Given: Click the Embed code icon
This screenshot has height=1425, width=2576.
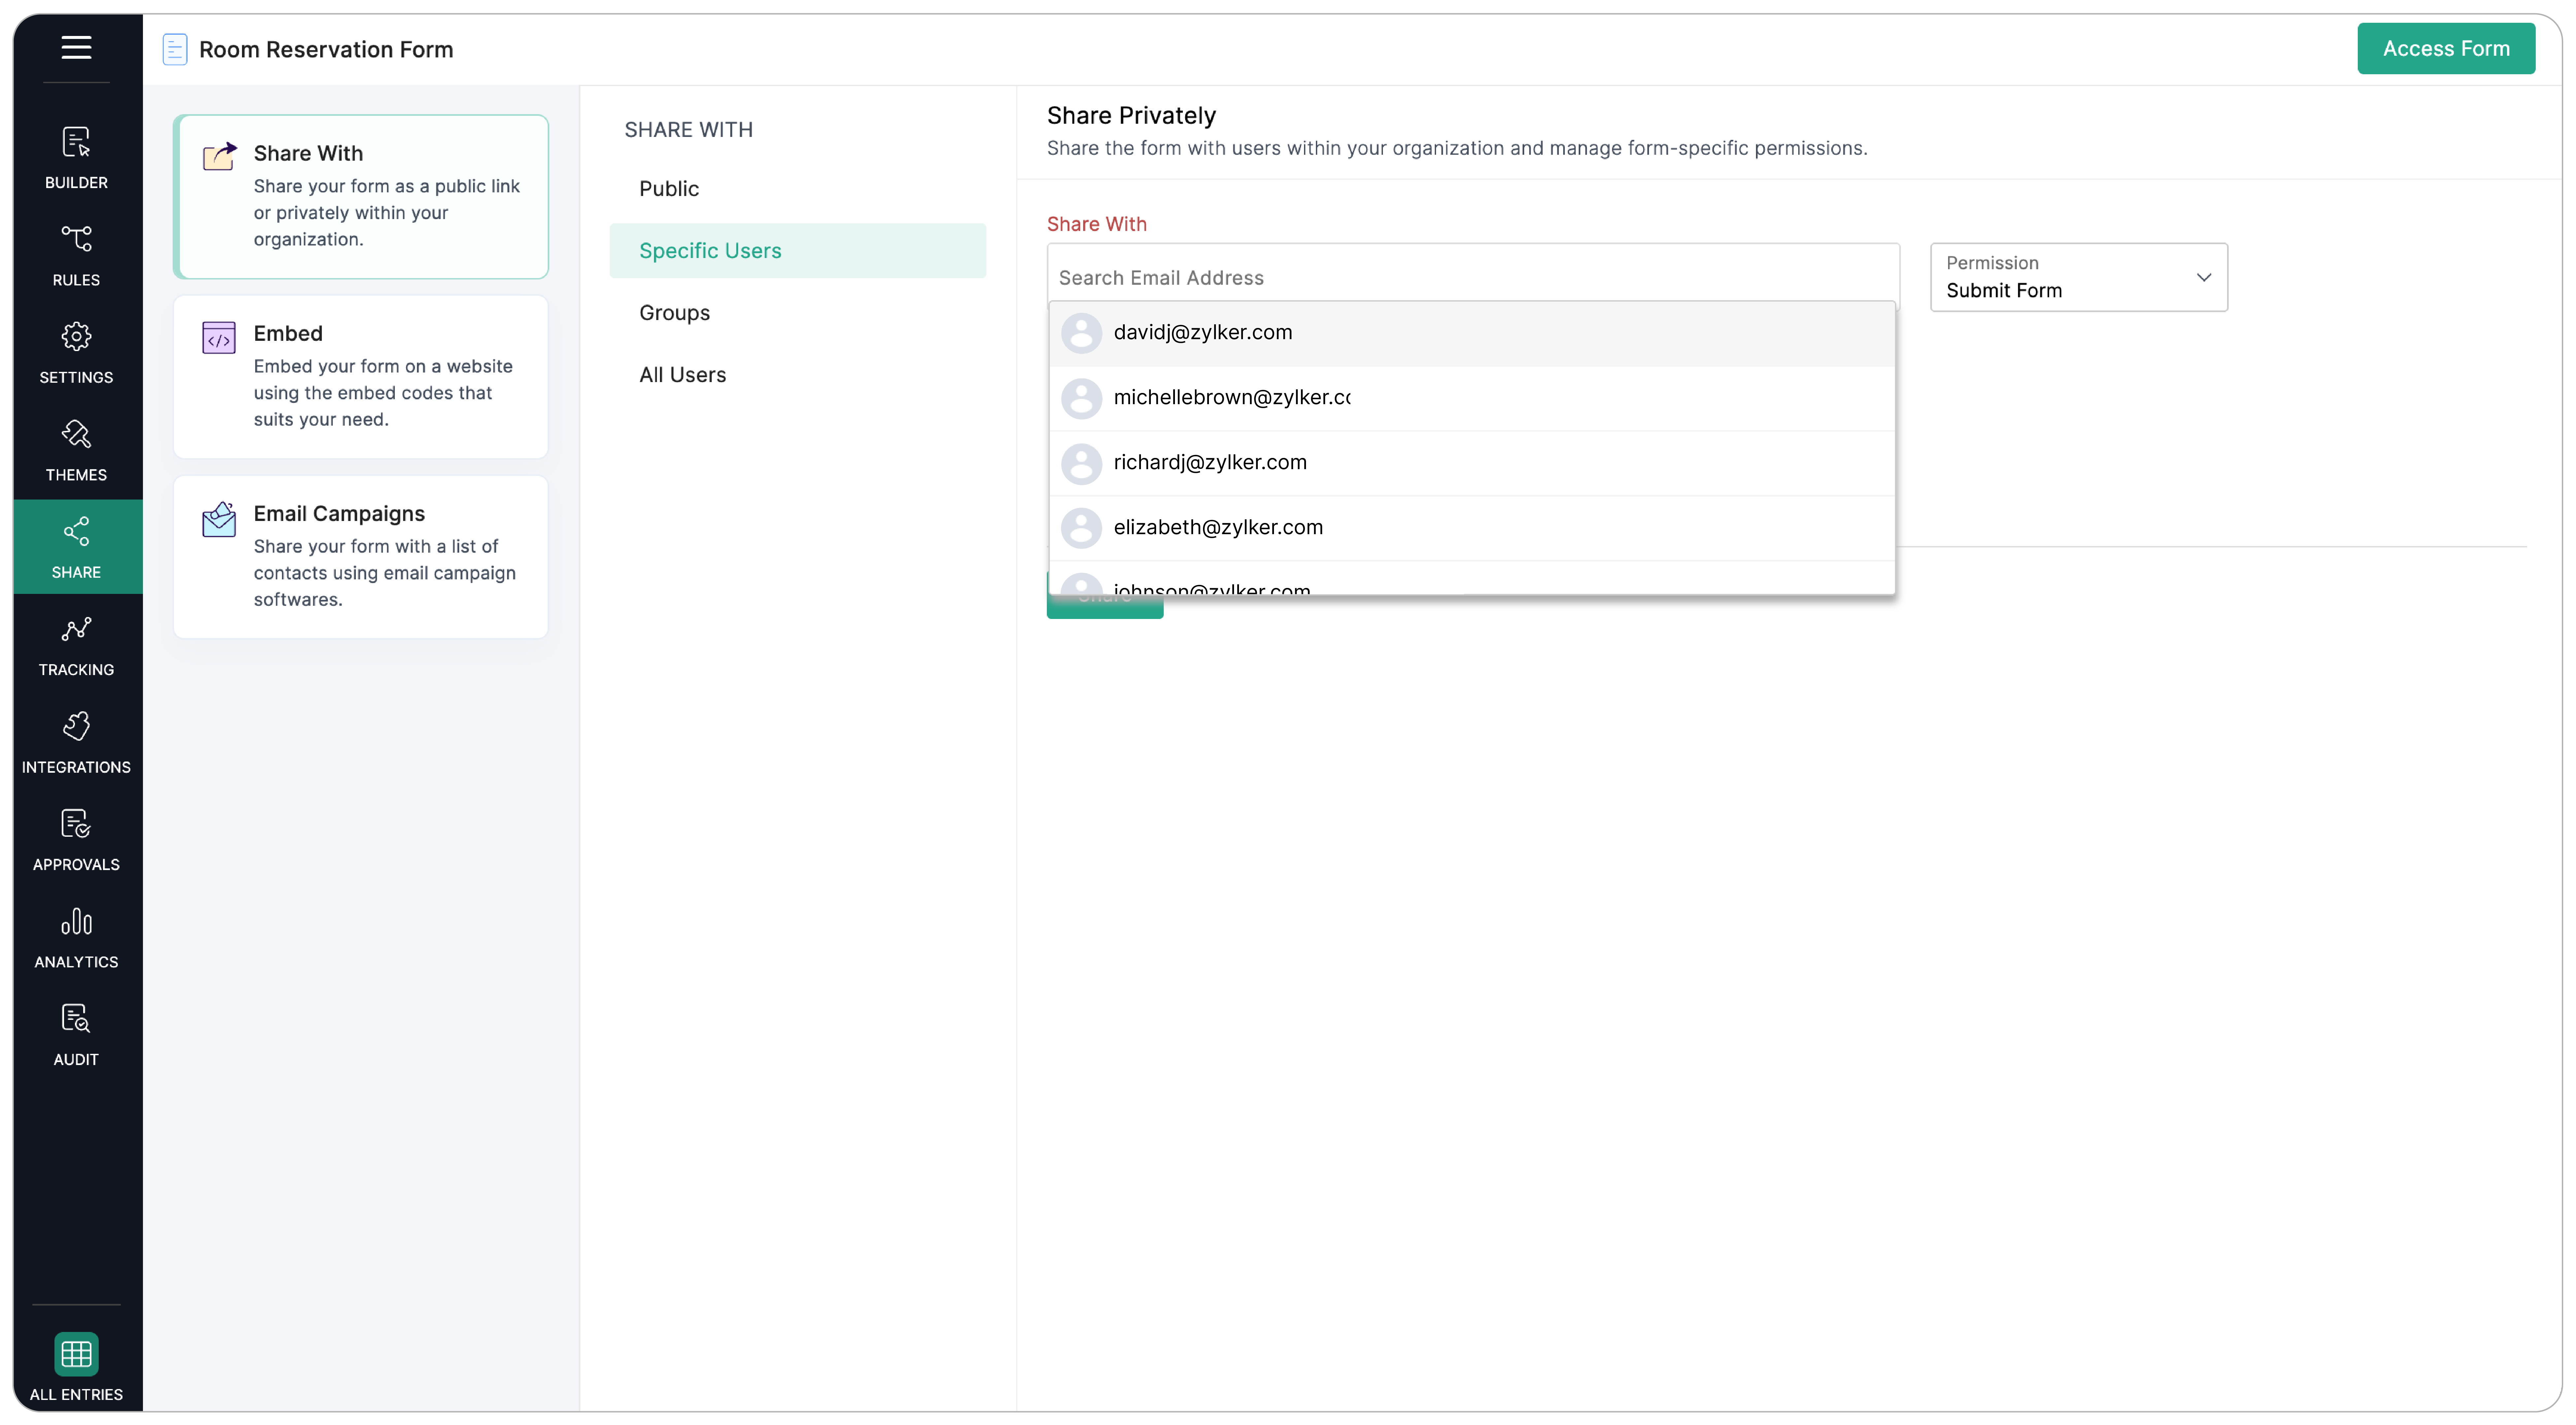Looking at the screenshot, I should point(219,338).
